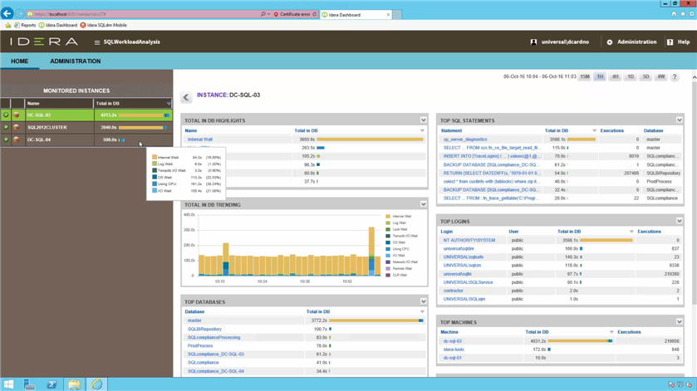This screenshot has width=697, height=391.
Task: Select the Idera Dashboard browser tab
Action: 356,15
